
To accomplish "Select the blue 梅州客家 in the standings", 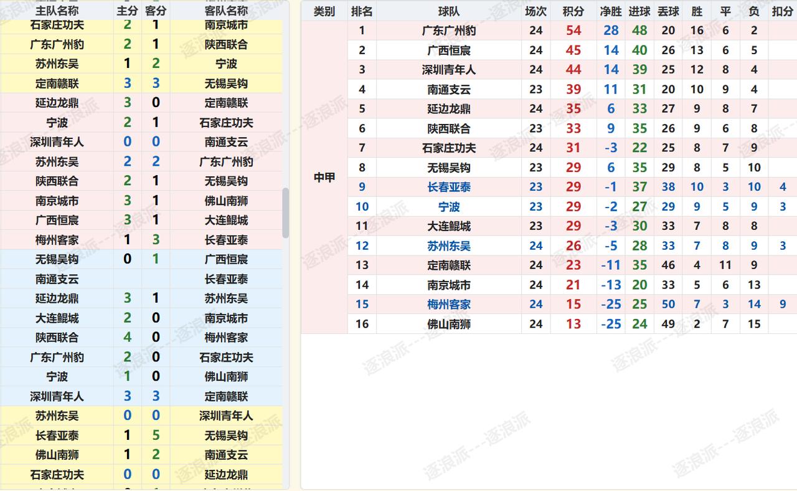I will [x=449, y=305].
